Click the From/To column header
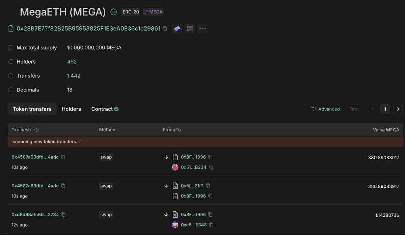Viewport: 405px width, 235px height. [x=172, y=130]
